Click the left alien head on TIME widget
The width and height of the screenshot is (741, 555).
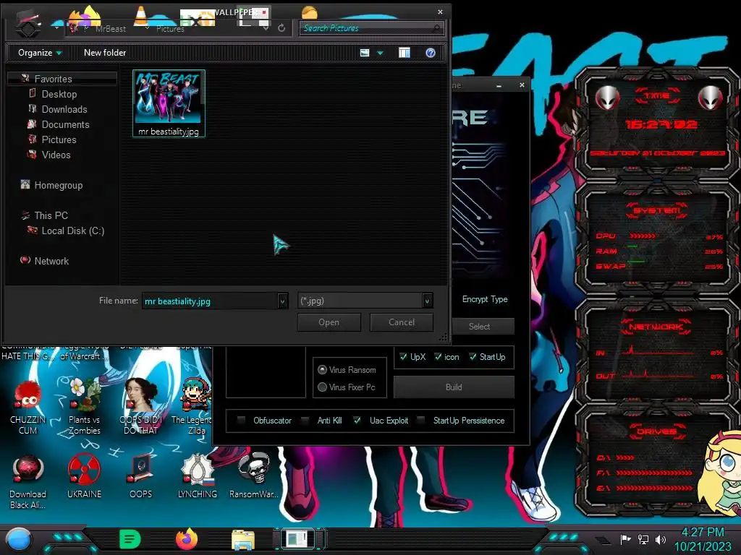[x=607, y=98]
